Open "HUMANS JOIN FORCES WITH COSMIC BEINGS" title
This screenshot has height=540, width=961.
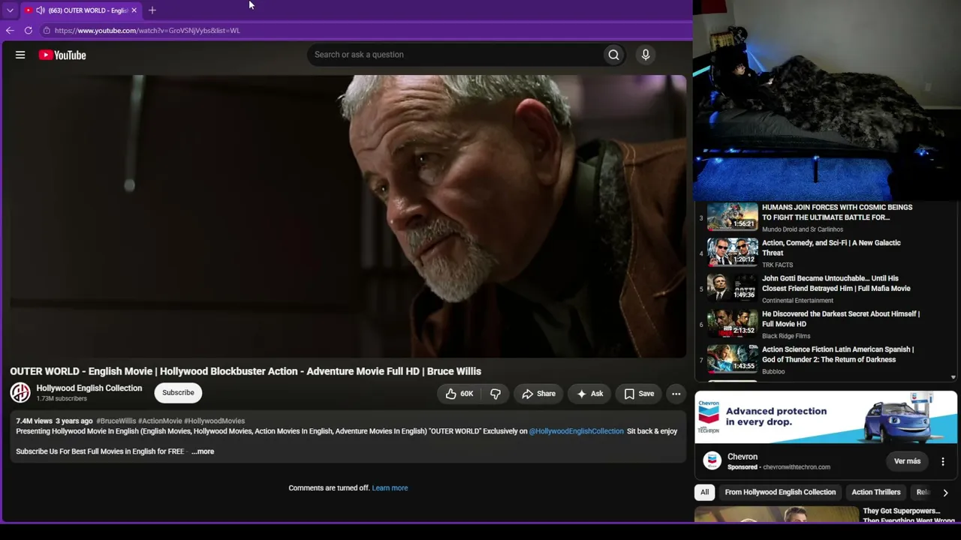(x=837, y=212)
